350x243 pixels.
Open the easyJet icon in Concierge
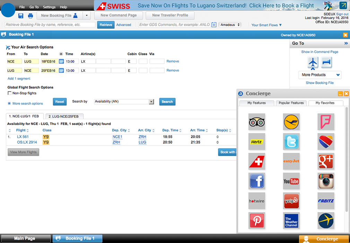(x=291, y=161)
